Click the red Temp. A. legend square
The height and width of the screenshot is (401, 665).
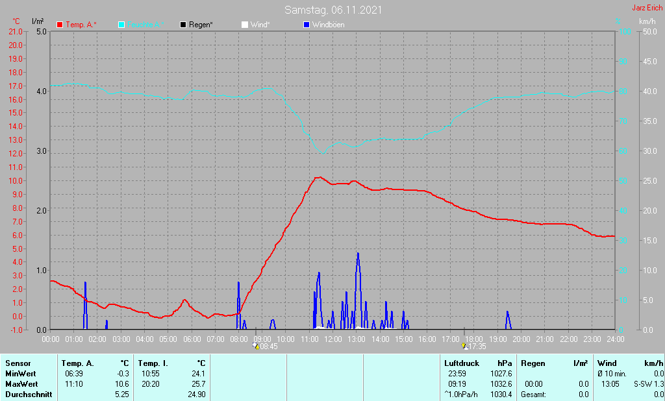[60, 25]
